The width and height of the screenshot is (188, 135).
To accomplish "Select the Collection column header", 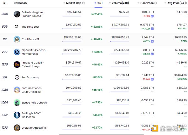I will [x=20, y=3].
